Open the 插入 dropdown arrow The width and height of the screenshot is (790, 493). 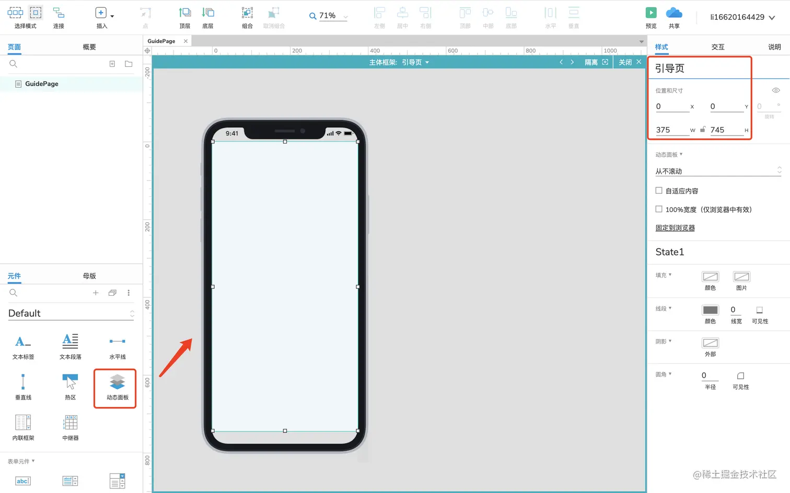pyautogui.click(x=112, y=16)
